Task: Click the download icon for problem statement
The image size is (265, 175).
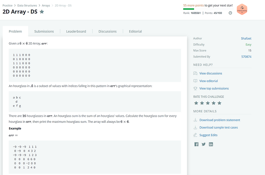Action: 195,120
